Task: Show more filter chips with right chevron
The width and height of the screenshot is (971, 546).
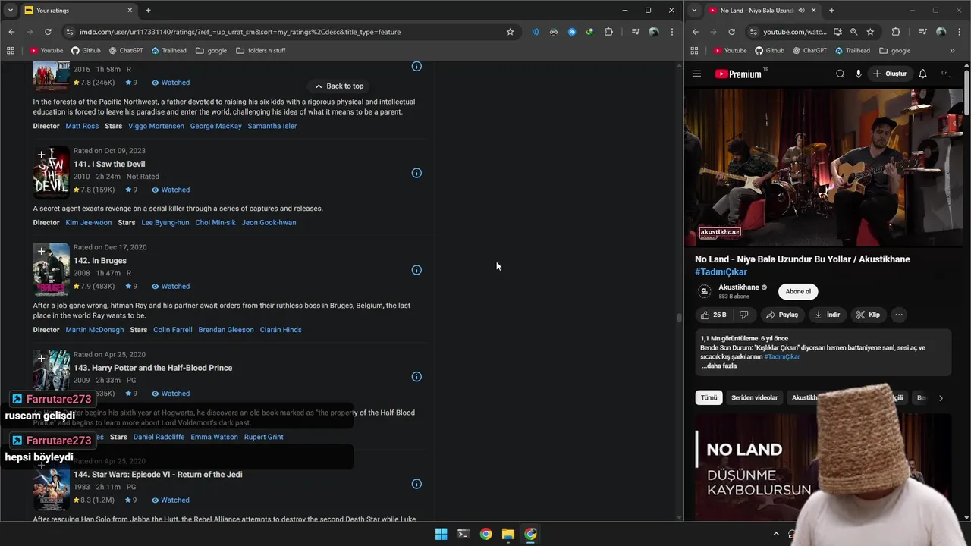Action: [x=941, y=397]
